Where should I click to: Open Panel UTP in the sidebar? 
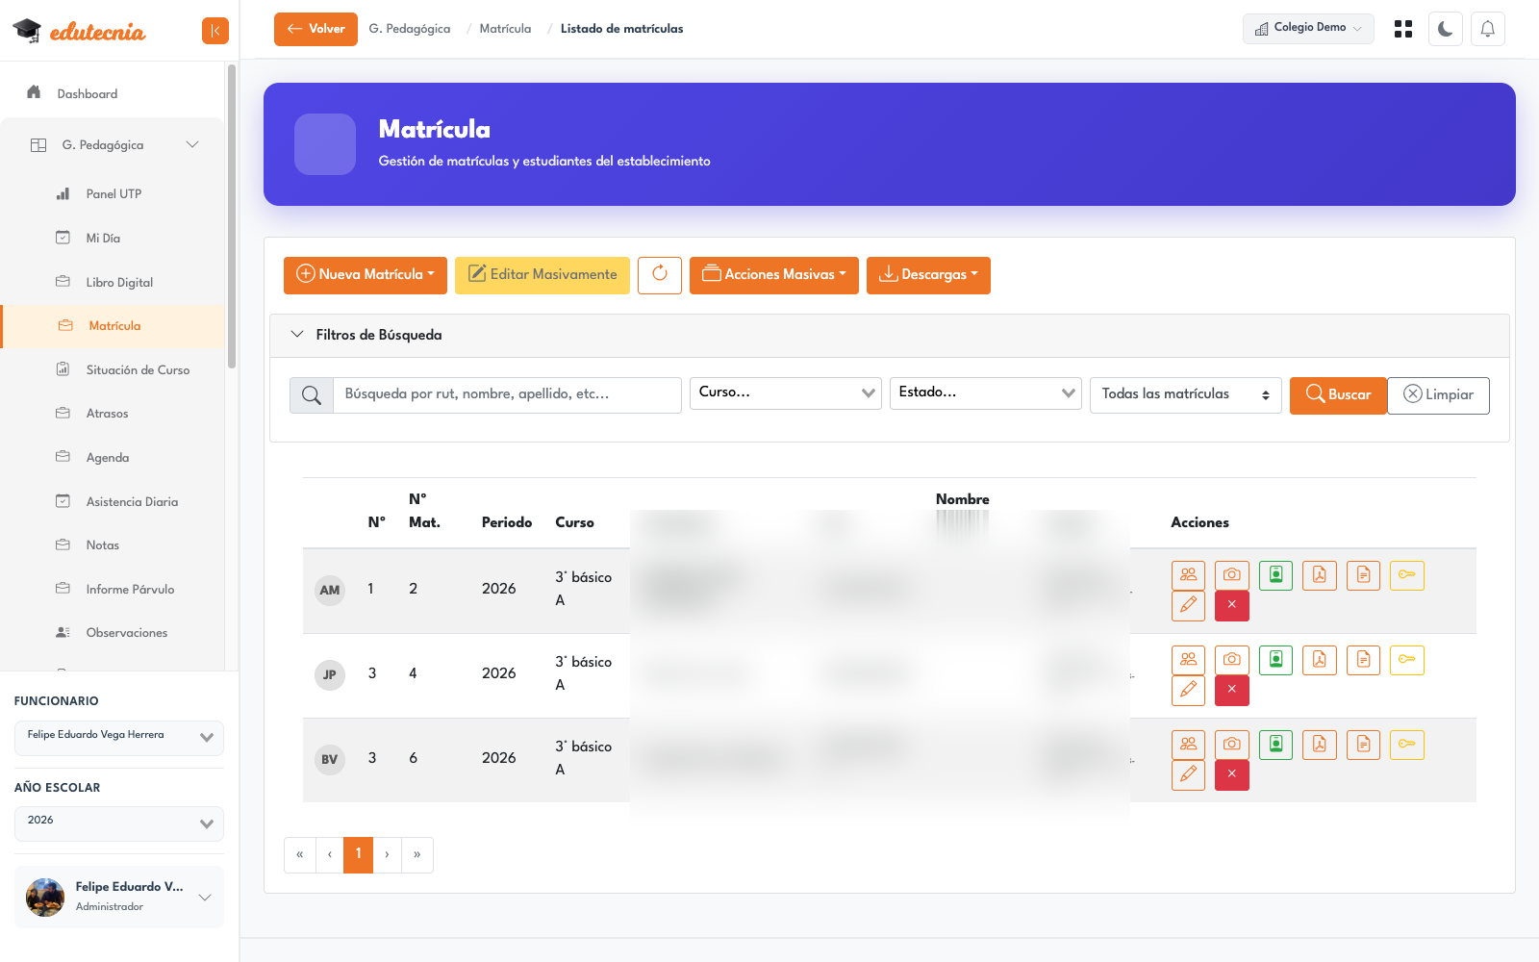click(x=114, y=194)
